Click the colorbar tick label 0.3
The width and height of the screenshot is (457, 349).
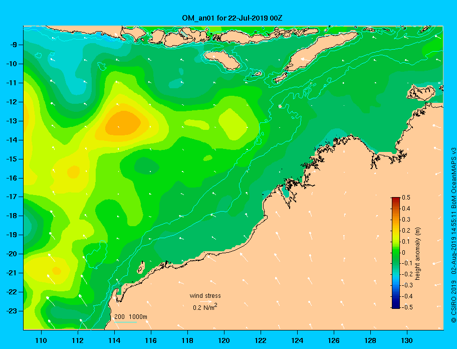(406, 220)
